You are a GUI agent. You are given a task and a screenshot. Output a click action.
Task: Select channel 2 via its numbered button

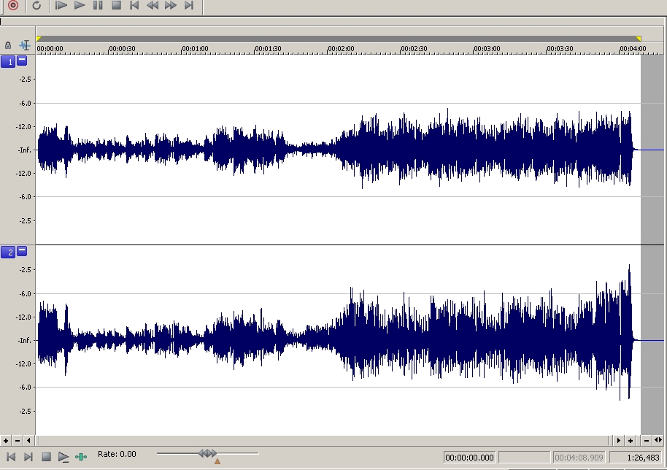point(8,253)
